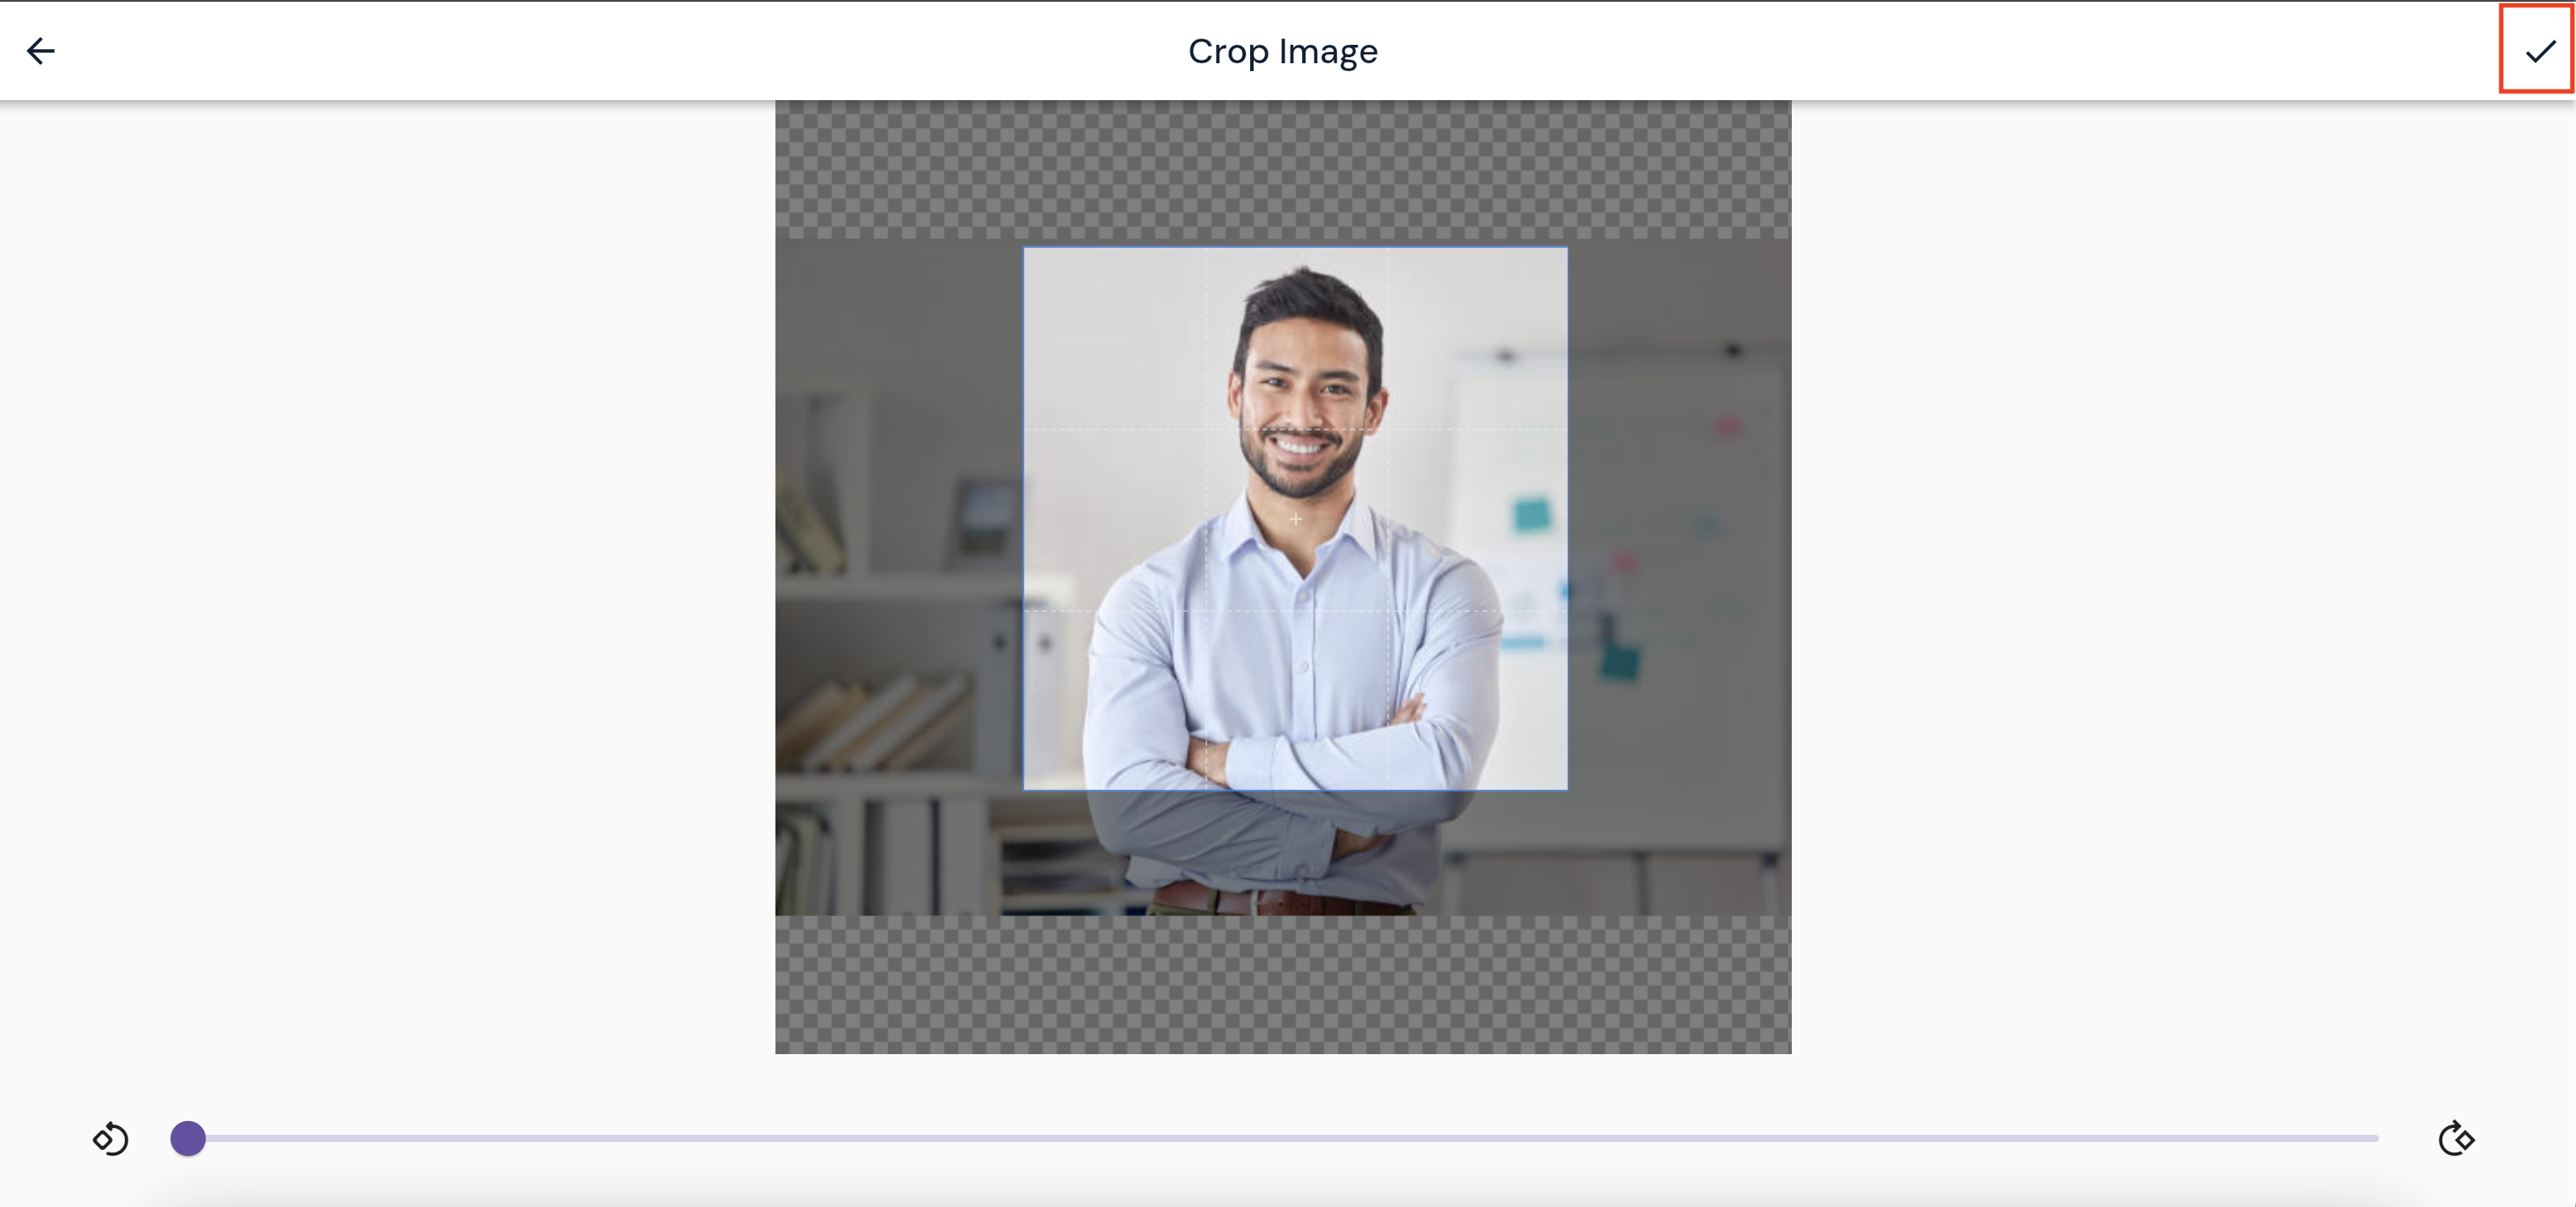Rotate image clockwise using right rotate icon
2576x1207 pixels.
[x=2456, y=1138]
